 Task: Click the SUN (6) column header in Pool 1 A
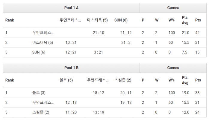[121, 20]
